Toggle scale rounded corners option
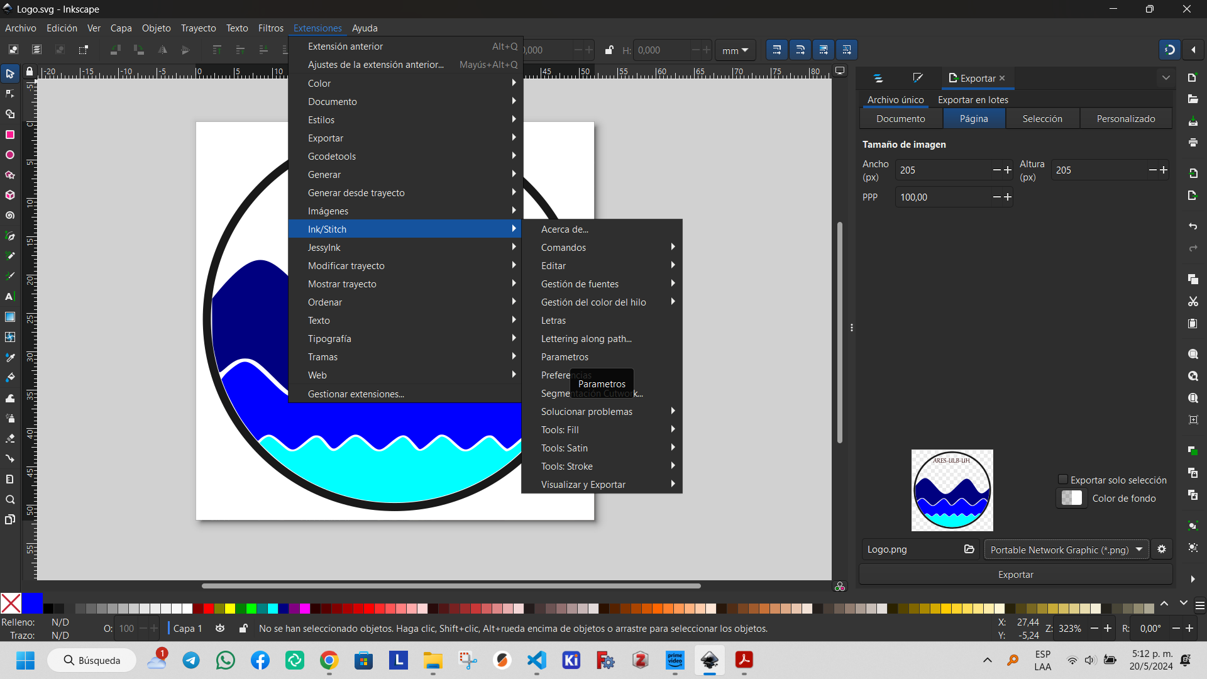Screen dimensions: 1207x679 coord(800,50)
